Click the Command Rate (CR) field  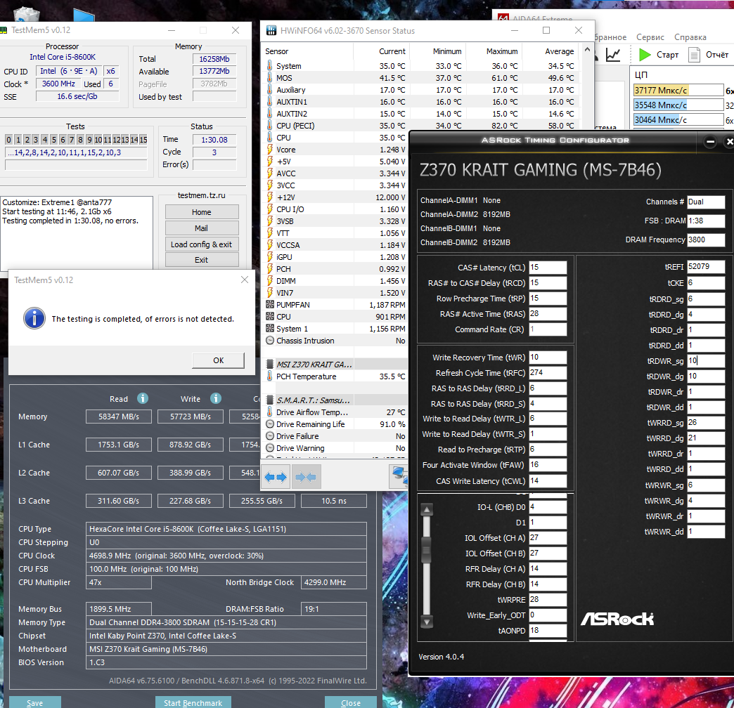coord(548,329)
